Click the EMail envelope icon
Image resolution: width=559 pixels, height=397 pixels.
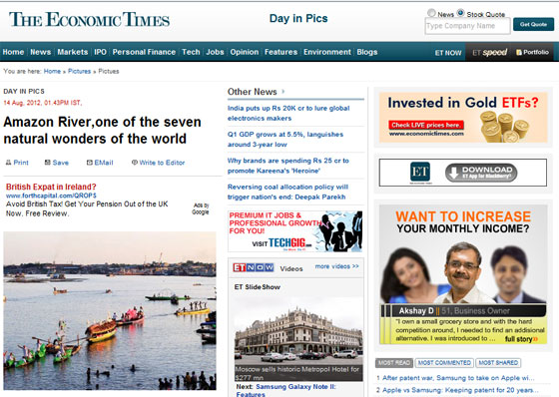coord(90,163)
